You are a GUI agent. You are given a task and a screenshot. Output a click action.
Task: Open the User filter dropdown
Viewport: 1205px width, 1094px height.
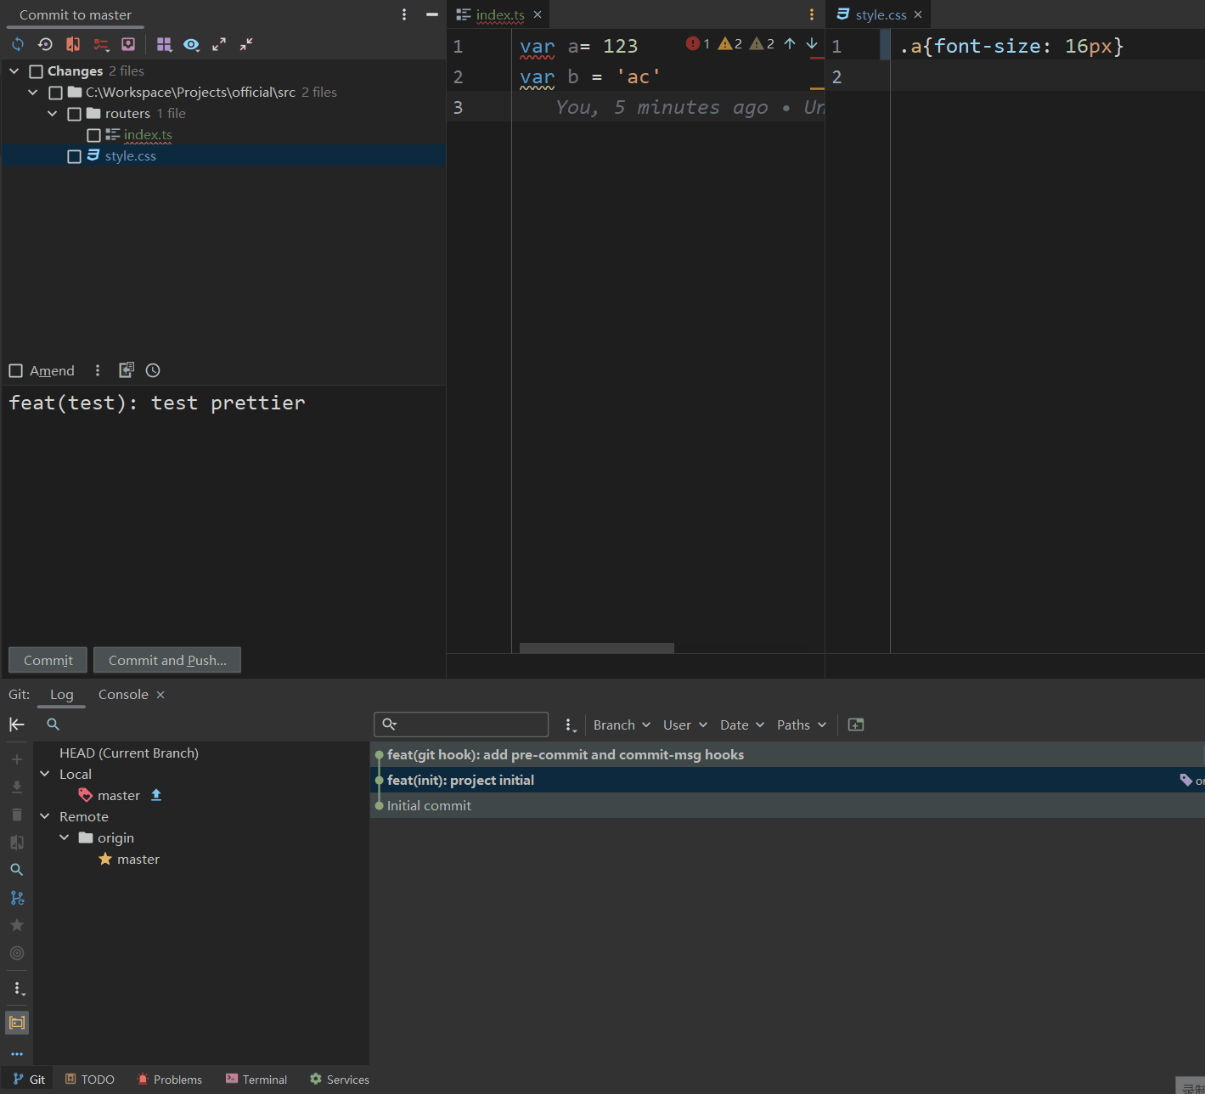[x=685, y=725]
